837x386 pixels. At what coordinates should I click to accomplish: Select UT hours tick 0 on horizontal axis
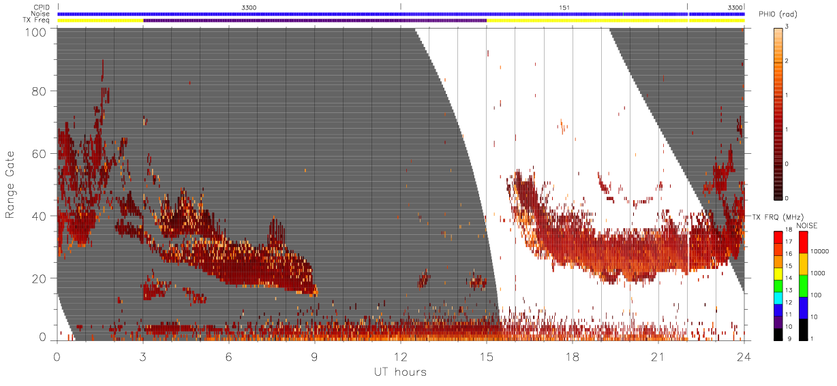tap(57, 356)
